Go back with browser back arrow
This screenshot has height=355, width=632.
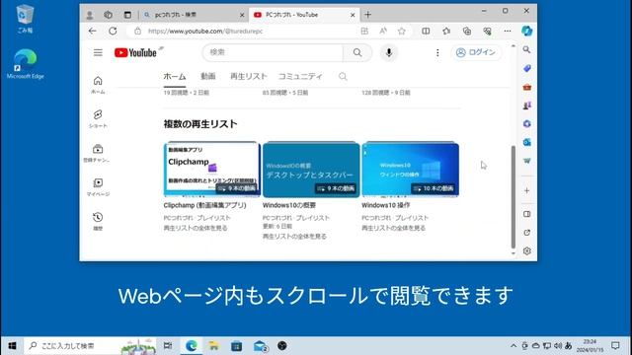coord(92,31)
